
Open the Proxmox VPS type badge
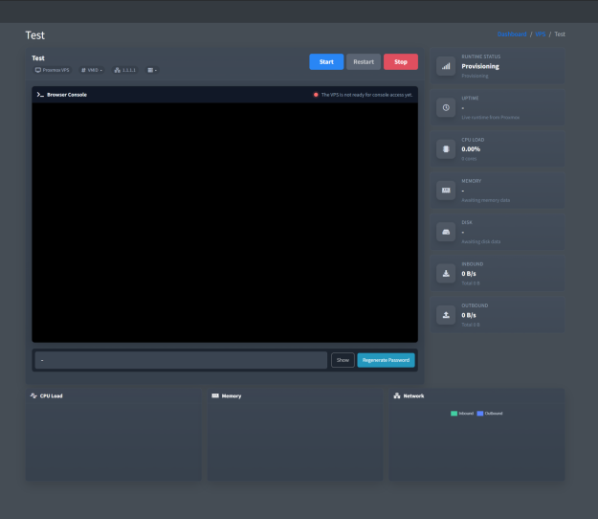53,70
